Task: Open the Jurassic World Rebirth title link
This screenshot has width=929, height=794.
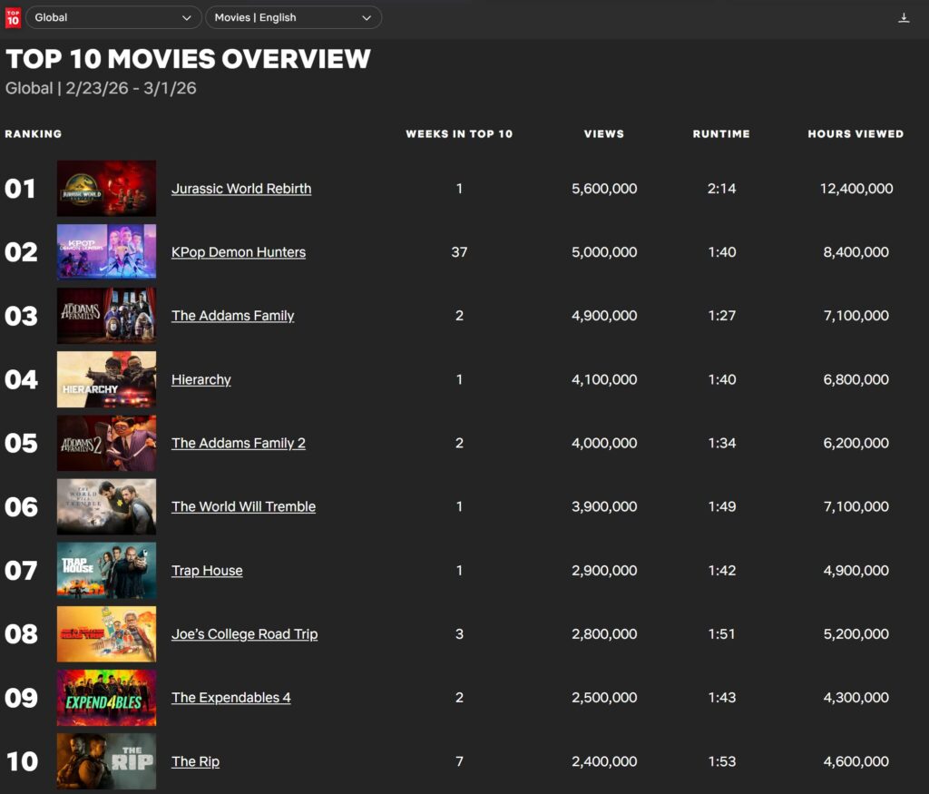Action: click(x=241, y=189)
